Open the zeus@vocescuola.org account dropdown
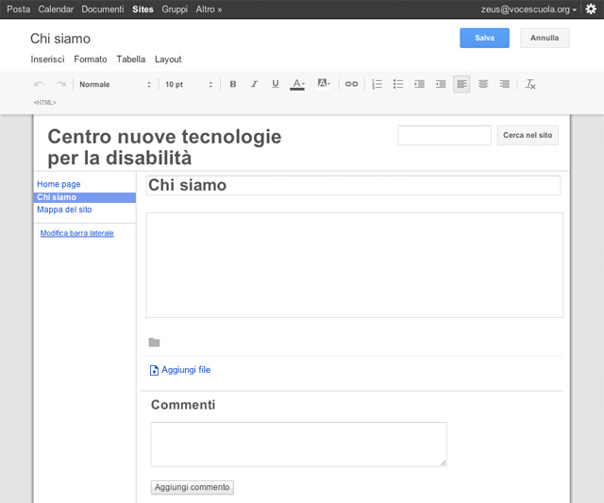The height and width of the screenshot is (503, 604). (x=528, y=9)
